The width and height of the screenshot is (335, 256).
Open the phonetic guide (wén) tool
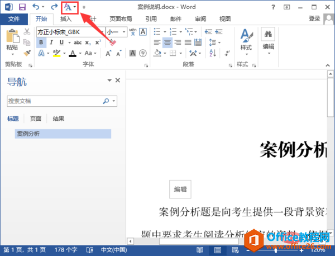133,32
